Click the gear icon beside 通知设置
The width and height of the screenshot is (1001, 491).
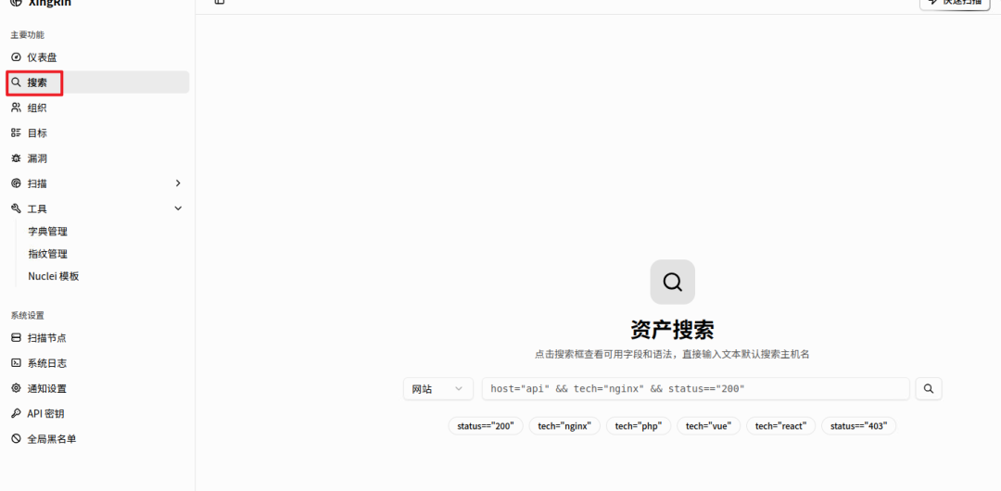click(17, 388)
